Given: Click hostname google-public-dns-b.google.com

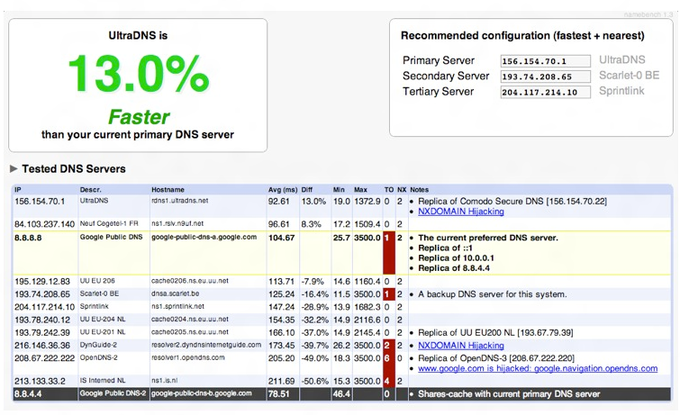Looking at the screenshot, I should (x=201, y=393).
